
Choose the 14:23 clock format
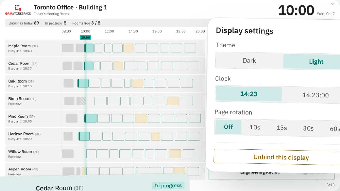click(x=249, y=94)
